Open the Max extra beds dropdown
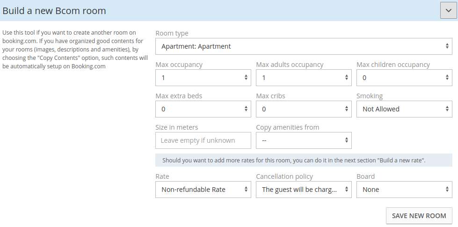 point(203,109)
